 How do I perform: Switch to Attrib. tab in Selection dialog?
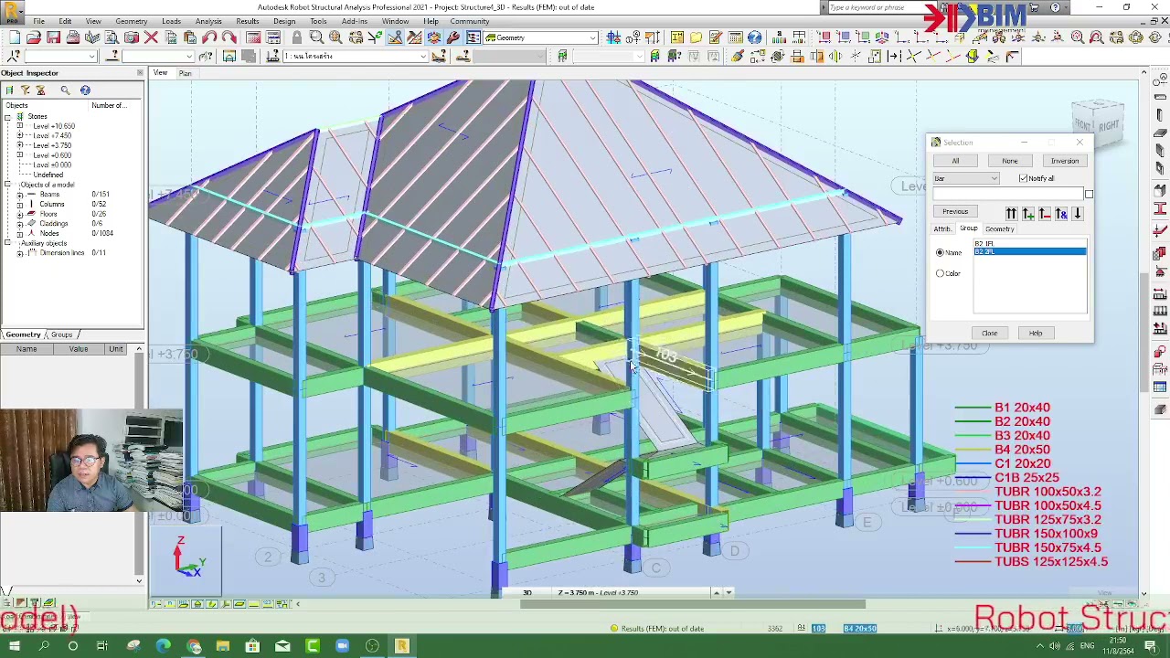click(942, 228)
